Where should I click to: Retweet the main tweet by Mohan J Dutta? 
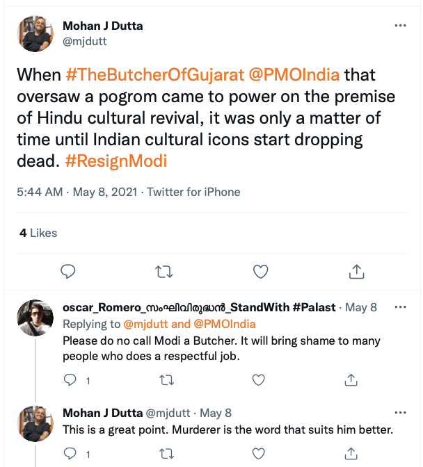point(163,270)
